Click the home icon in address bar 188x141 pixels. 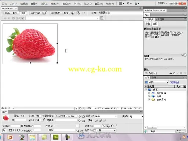click(17, 18)
